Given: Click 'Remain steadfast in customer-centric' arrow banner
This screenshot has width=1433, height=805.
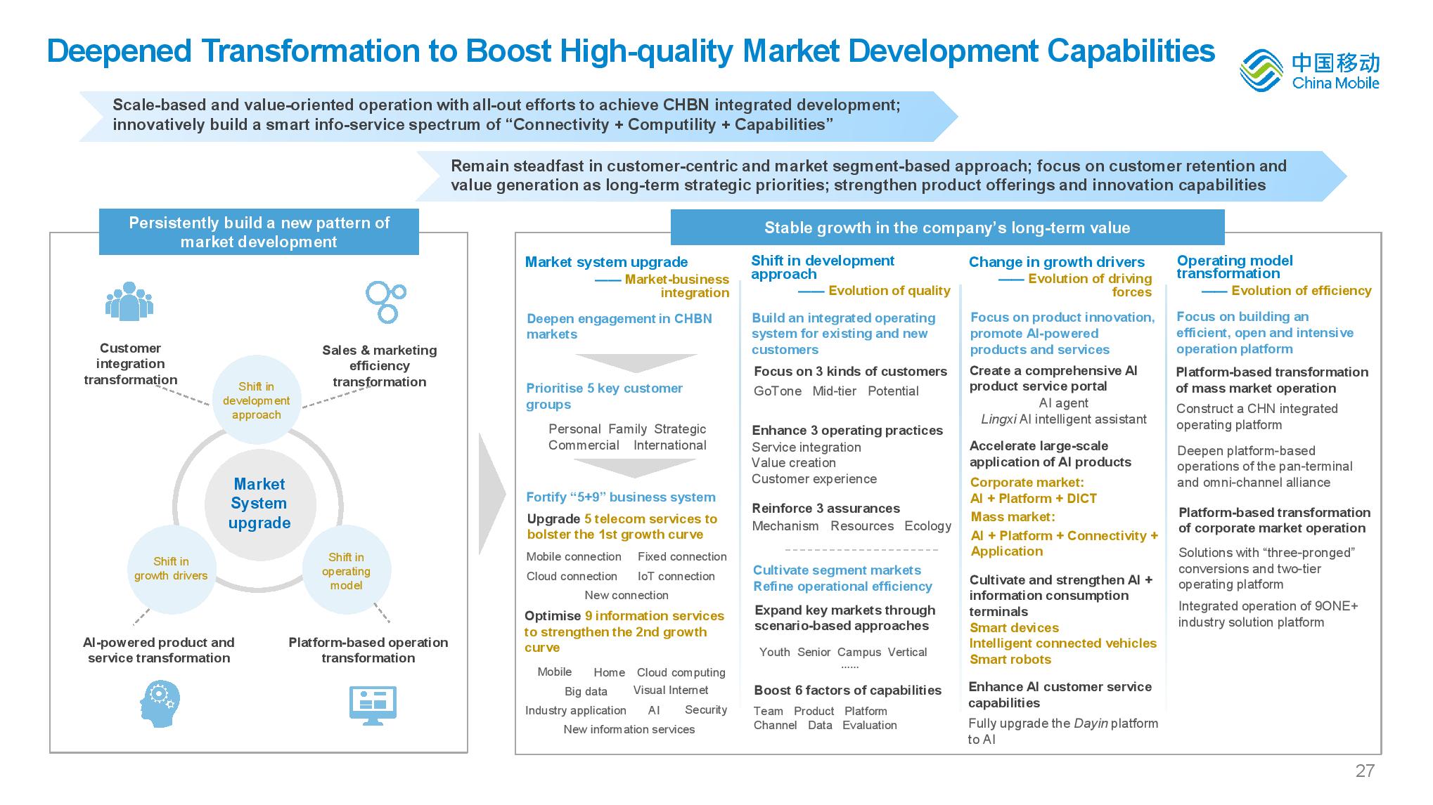Looking at the screenshot, I should pyautogui.click(x=881, y=176).
